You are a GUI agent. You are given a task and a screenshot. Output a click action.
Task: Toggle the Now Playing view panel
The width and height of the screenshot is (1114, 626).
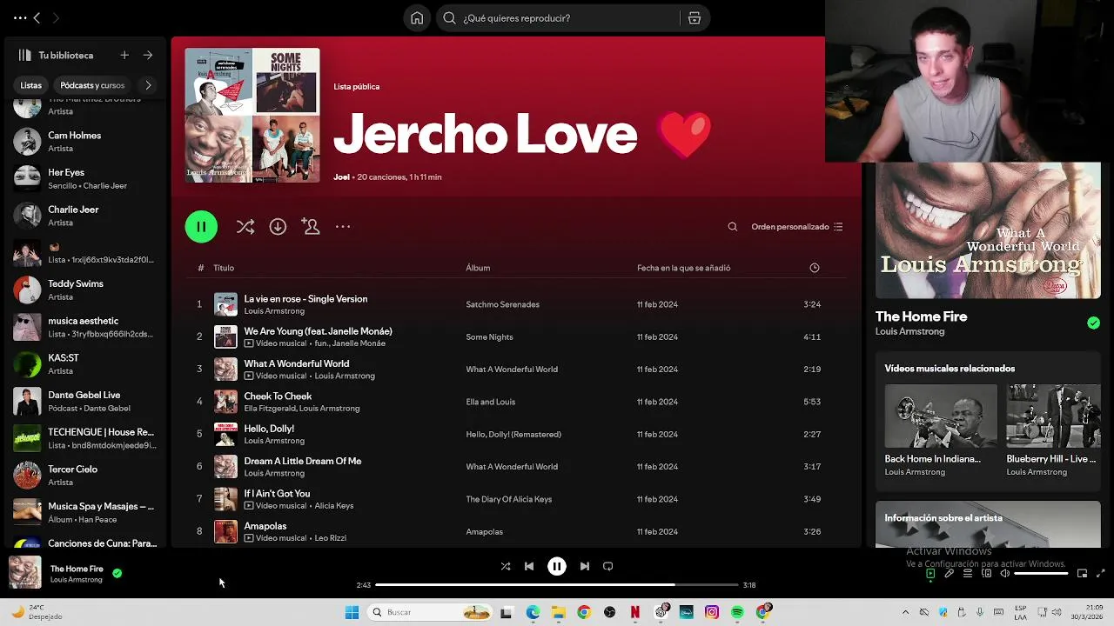(x=930, y=574)
